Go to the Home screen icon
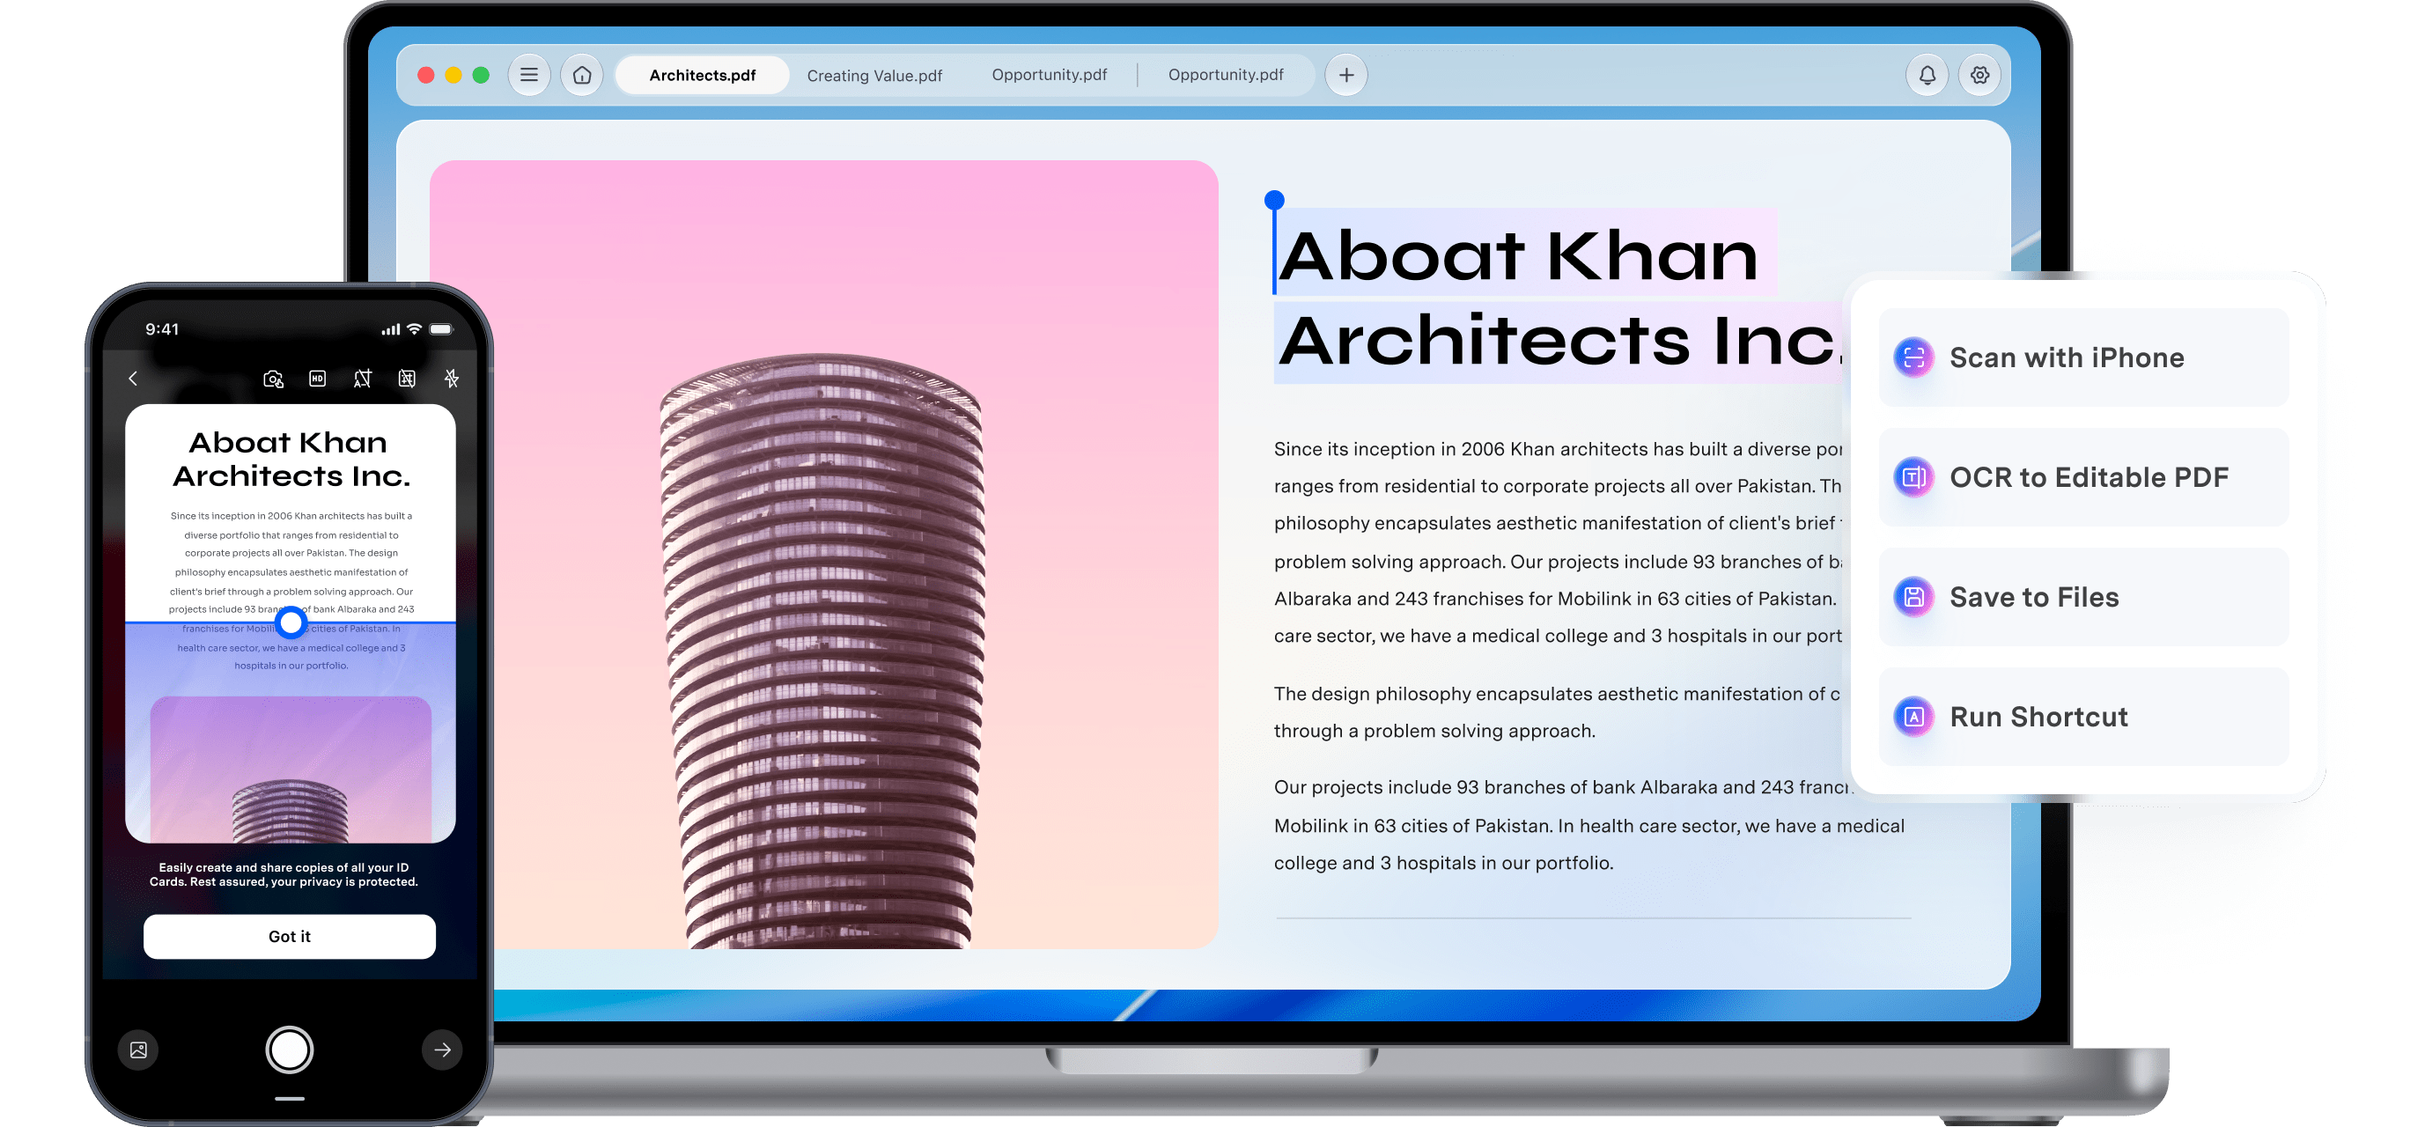Image resolution: width=2425 pixels, height=1127 pixels. [x=582, y=74]
